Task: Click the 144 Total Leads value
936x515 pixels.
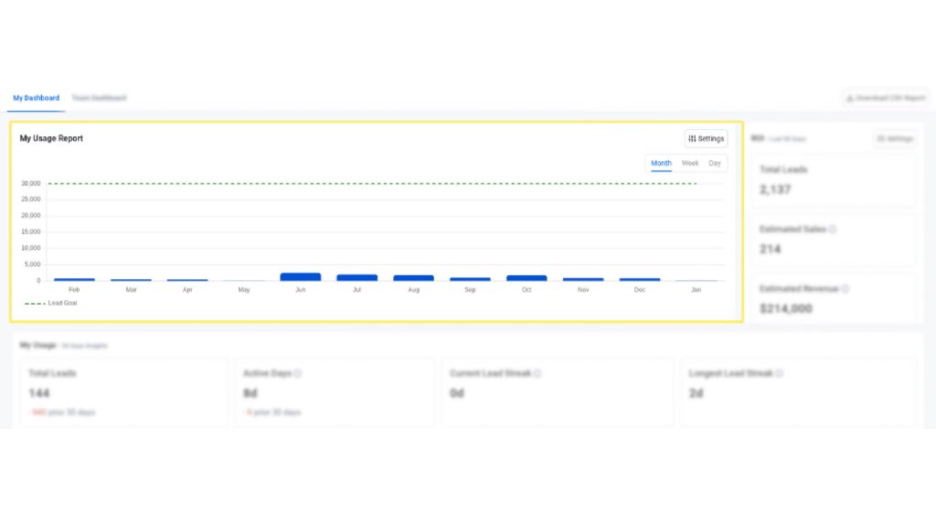Action: 38,393
